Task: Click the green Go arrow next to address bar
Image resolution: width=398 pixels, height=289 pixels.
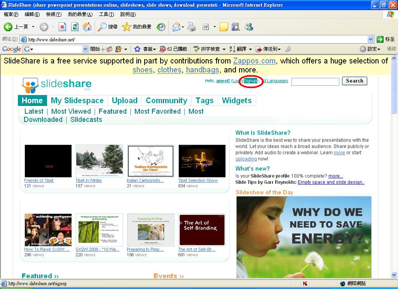Action: click(x=380, y=39)
